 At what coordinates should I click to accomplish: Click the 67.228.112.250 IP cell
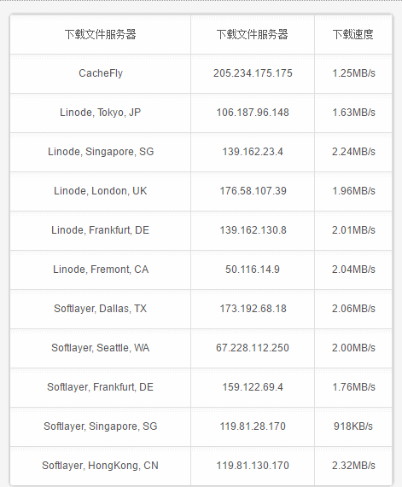click(253, 348)
